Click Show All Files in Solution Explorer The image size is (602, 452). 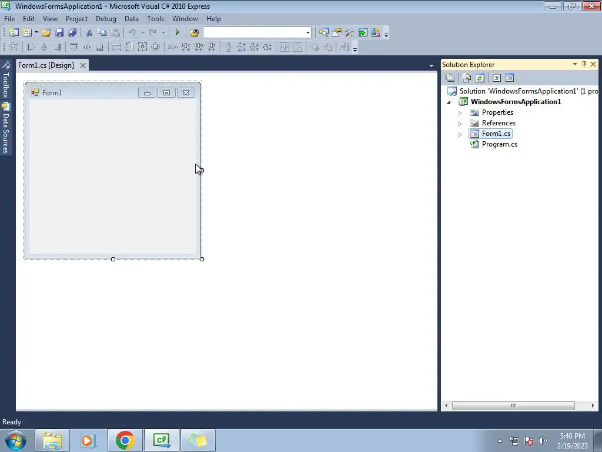(466, 78)
